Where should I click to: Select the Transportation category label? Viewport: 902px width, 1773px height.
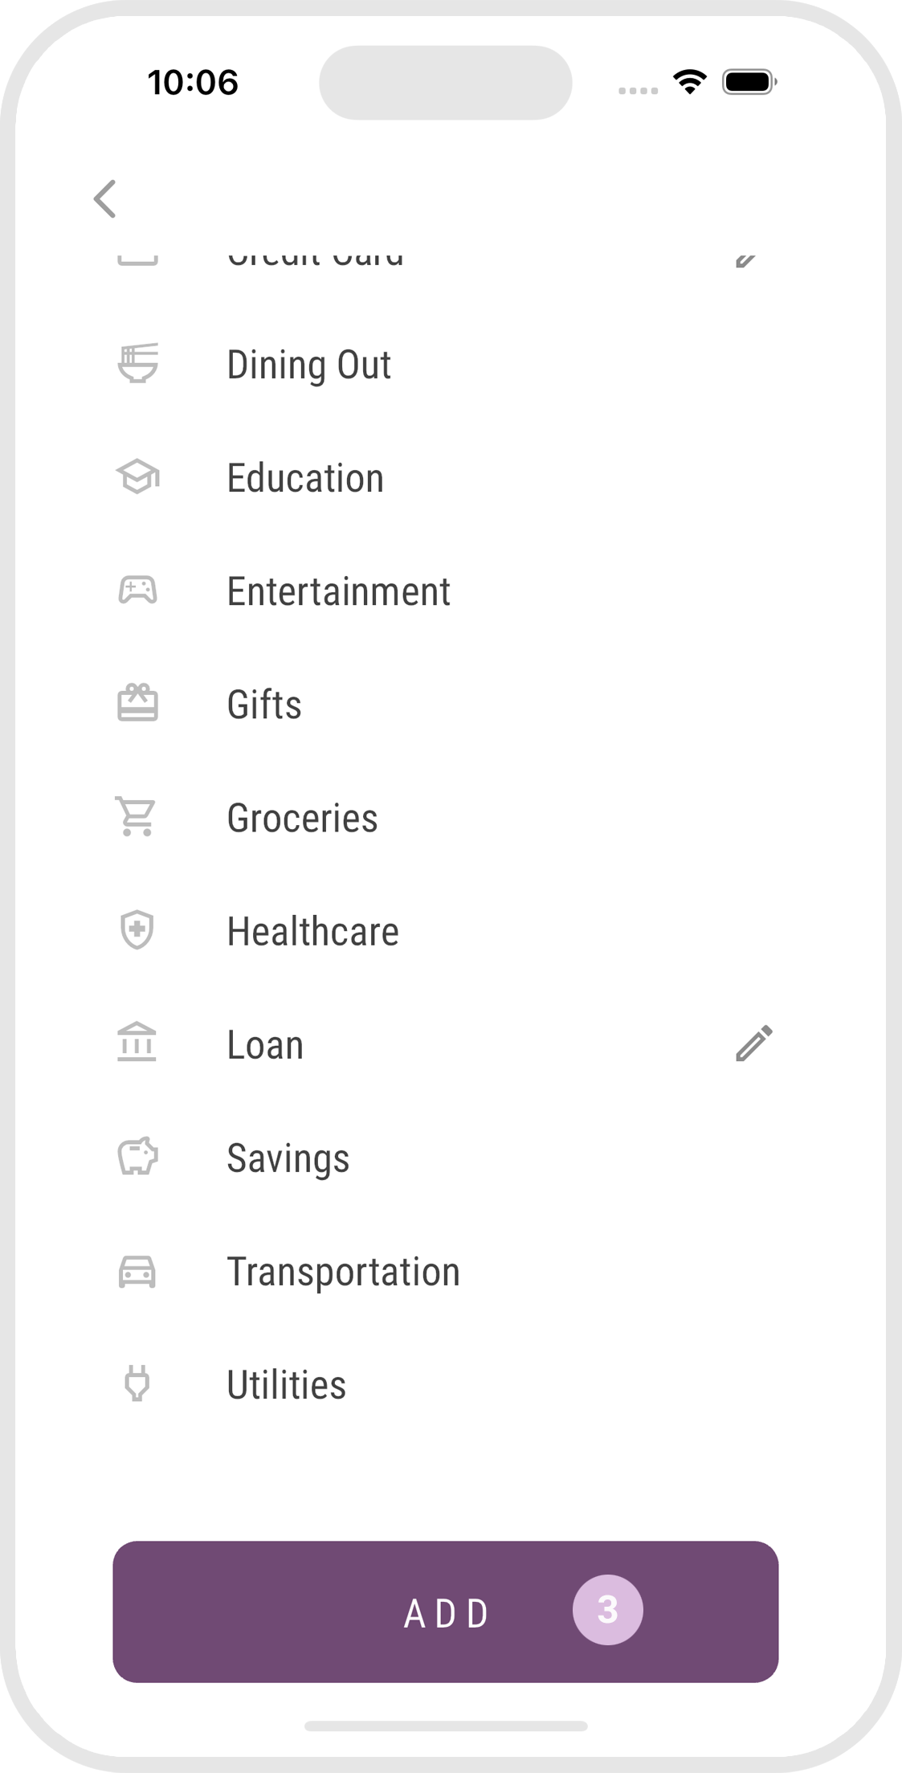pyautogui.click(x=343, y=1272)
